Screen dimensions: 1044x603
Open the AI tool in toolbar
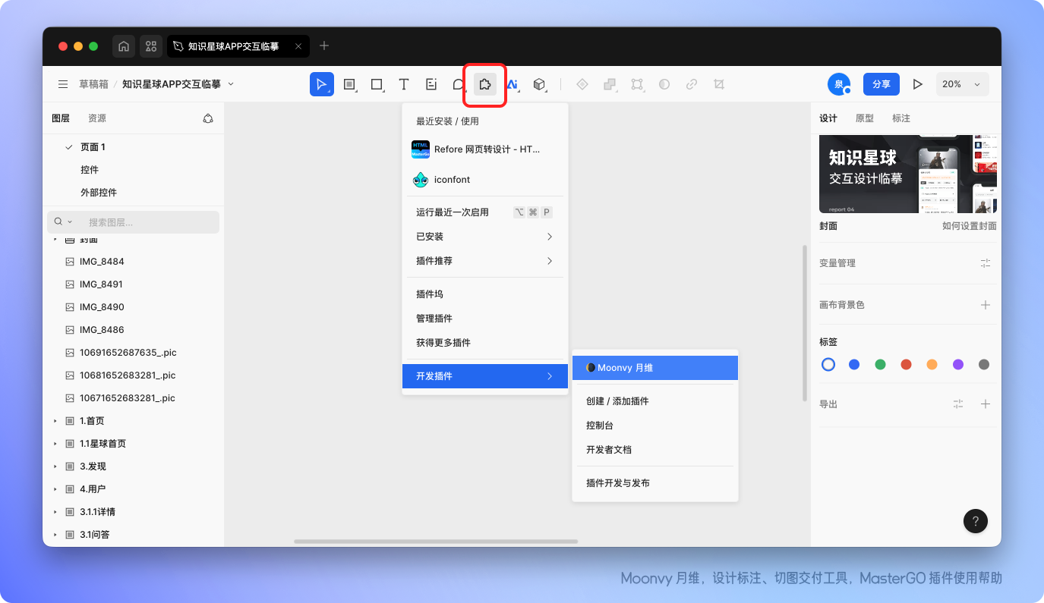click(x=513, y=84)
